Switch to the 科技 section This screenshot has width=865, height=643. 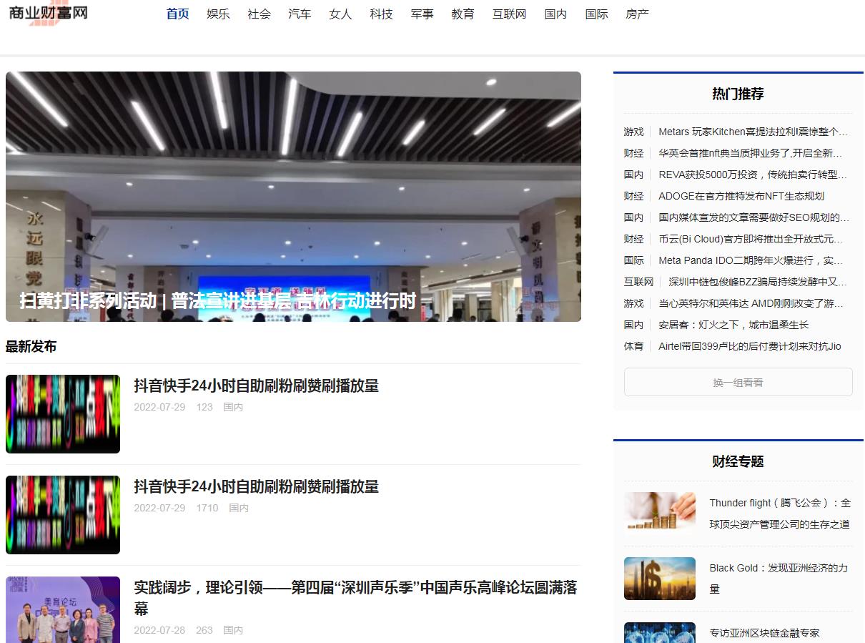pyautogui.click(x=382, y=14)
